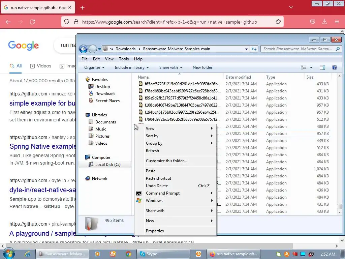Click the Explorer back arrow button
The height and width of the screenshot is (259, 345).
[x=84, y=49]
